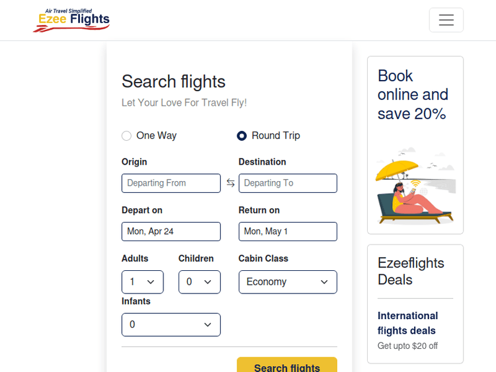The height and width of the screenshot is (372, 496).
Task: Click the Departing To destination field
Action: (288, 183)
